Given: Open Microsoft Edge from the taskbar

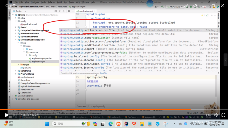Looking at the screenshot, I should point(110,124).
